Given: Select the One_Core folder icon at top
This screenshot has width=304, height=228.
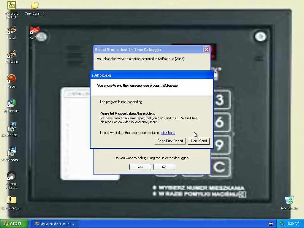Looking at the screenshot, I should coord(34,8).
